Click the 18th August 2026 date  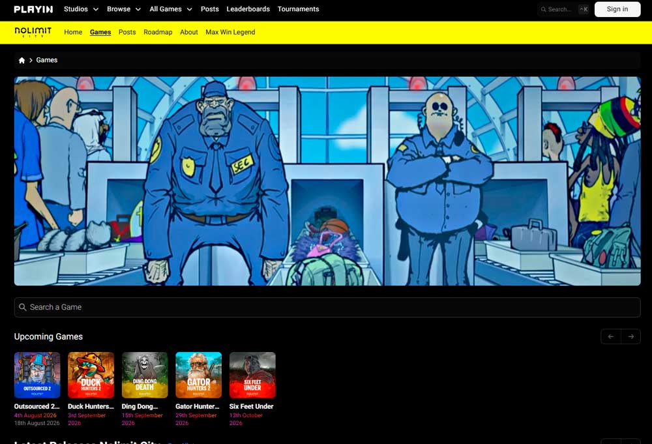point(37,422)
